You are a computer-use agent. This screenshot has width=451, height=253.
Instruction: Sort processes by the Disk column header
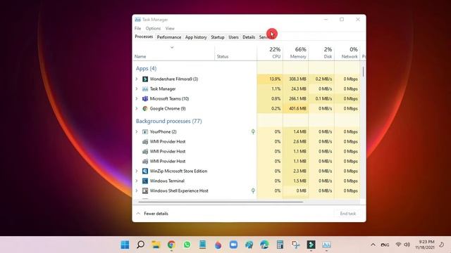pyautogui.click(x=321, y=53)
